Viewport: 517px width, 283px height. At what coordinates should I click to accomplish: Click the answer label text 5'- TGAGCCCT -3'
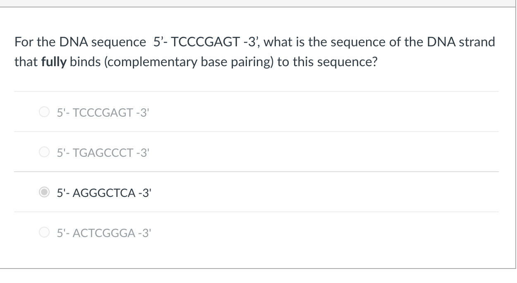tap(102, 152)
